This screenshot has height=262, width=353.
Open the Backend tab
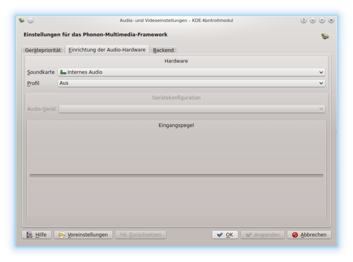[163, 50]
